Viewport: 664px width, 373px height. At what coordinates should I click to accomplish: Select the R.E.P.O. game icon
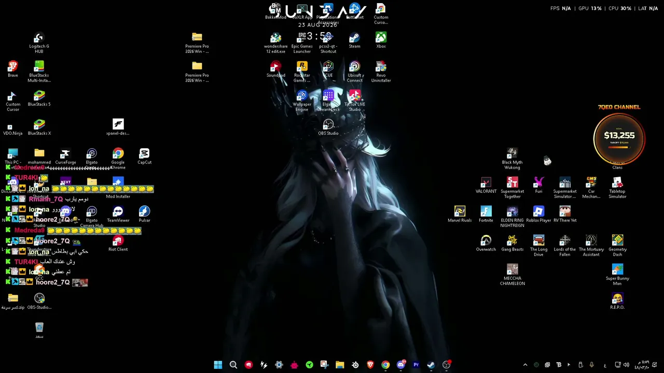(617, 302)
